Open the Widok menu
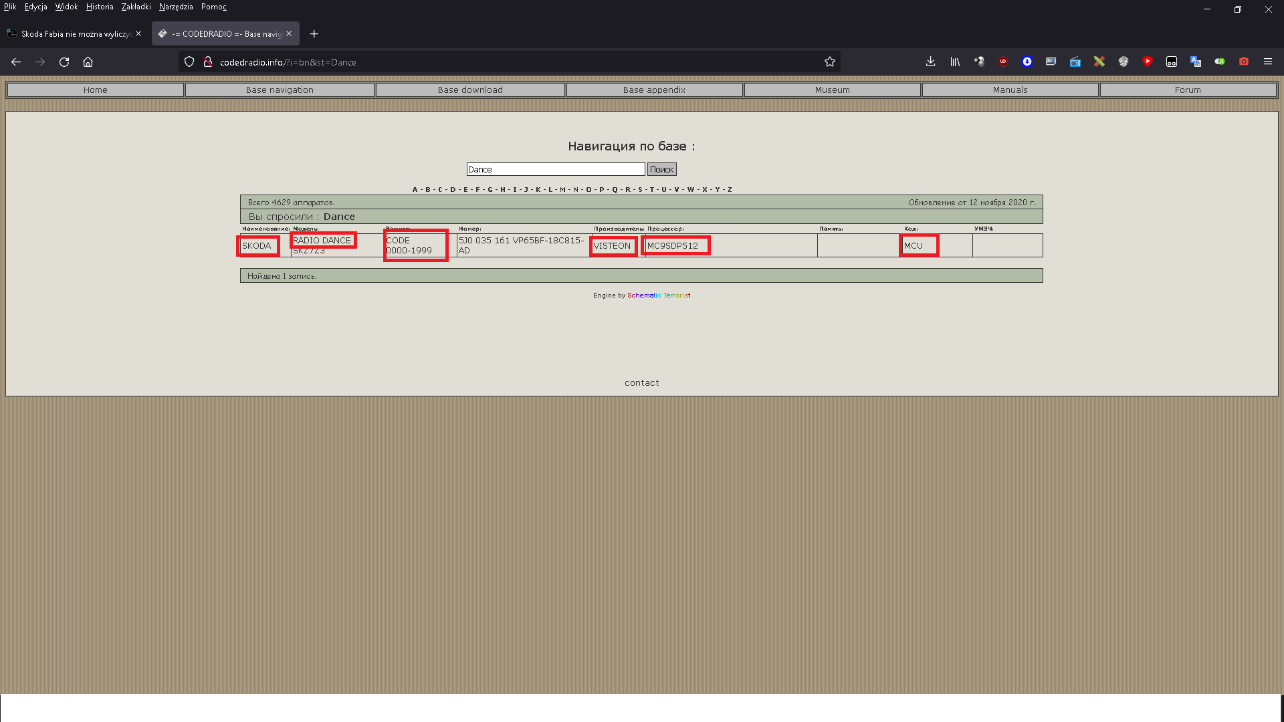 click(66, 7)
